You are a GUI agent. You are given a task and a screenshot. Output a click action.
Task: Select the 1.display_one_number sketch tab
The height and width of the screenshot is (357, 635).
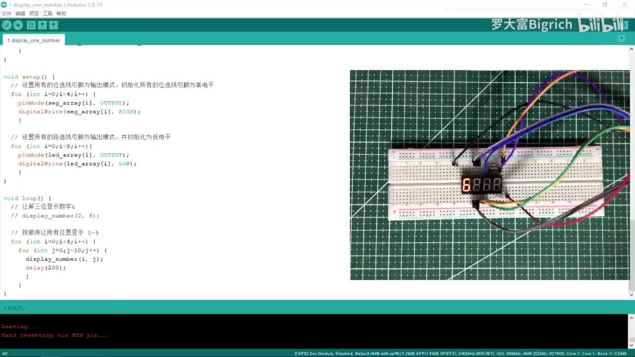coord(34,40)
